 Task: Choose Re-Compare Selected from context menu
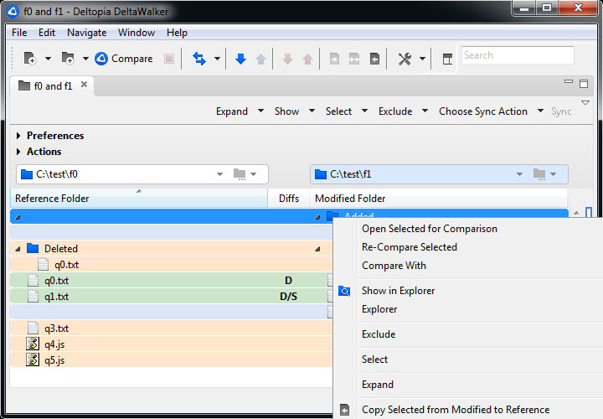point(409,247)
